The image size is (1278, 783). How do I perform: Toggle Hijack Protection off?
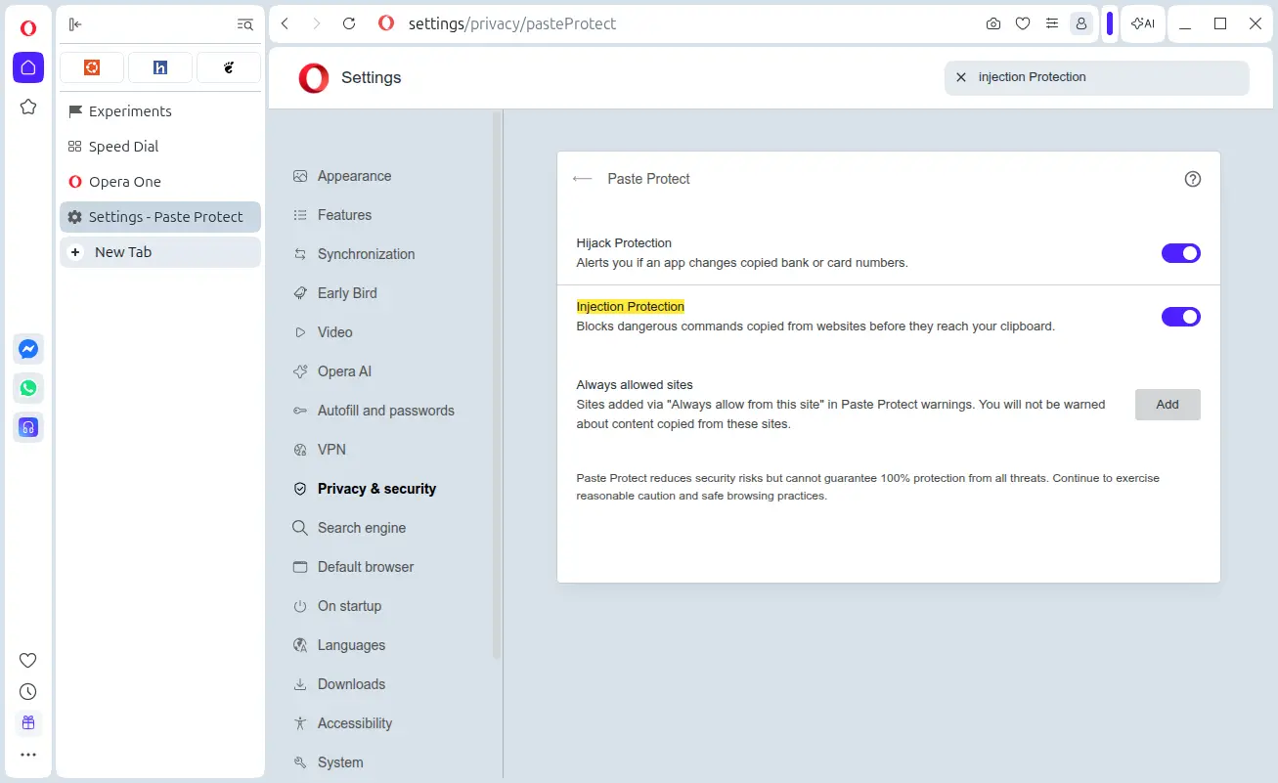(x=1181, y=253)
